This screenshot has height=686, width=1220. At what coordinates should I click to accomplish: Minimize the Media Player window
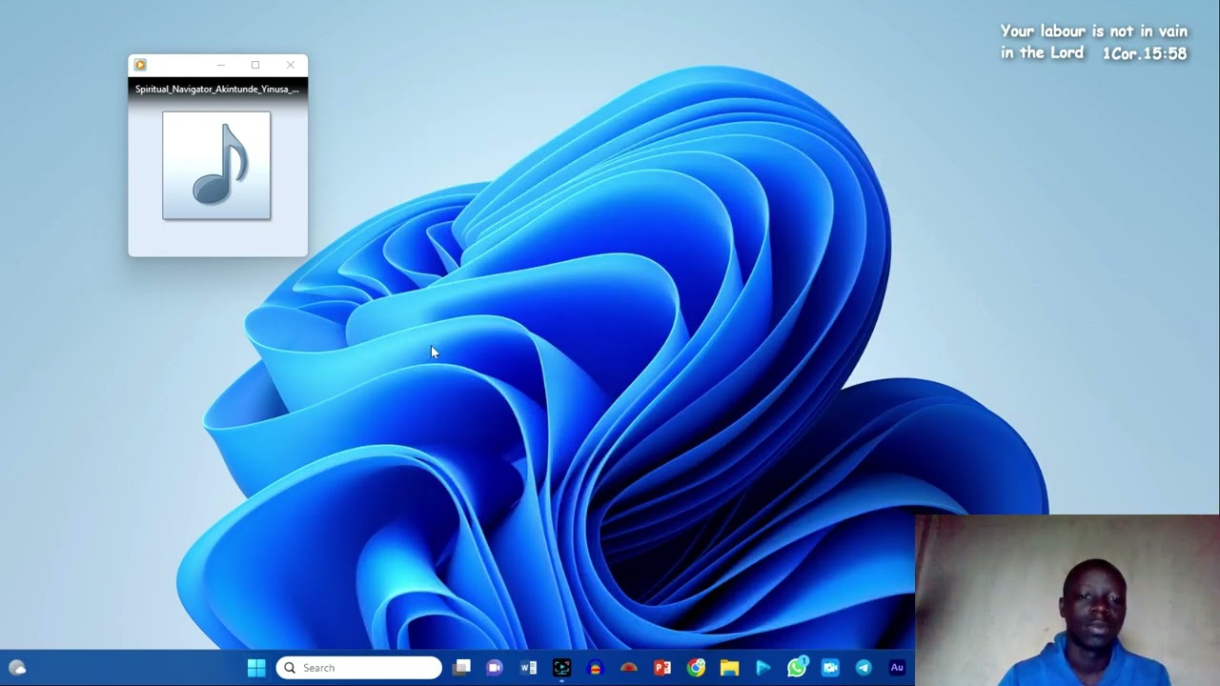pos(221,65)
